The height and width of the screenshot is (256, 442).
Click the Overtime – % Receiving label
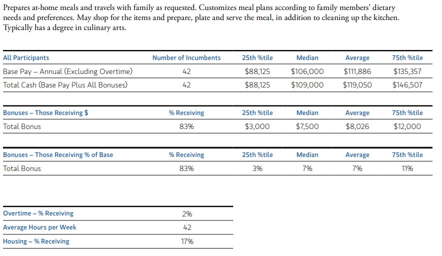(38, 213)
